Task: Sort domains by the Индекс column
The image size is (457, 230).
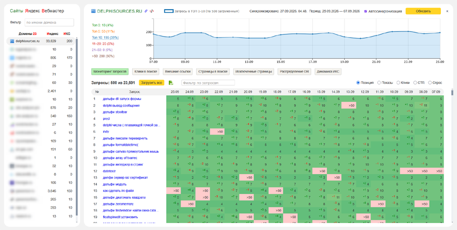Action: [x=53, y=34]
